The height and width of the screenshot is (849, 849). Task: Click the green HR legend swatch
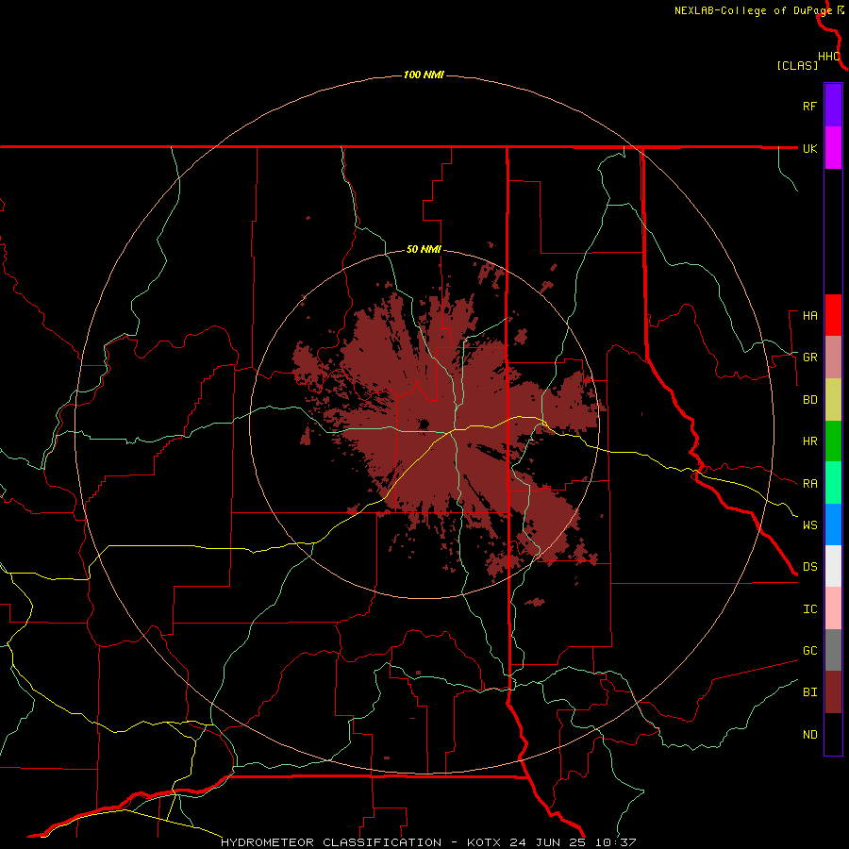pyautogui.click(x=833, y=441)
